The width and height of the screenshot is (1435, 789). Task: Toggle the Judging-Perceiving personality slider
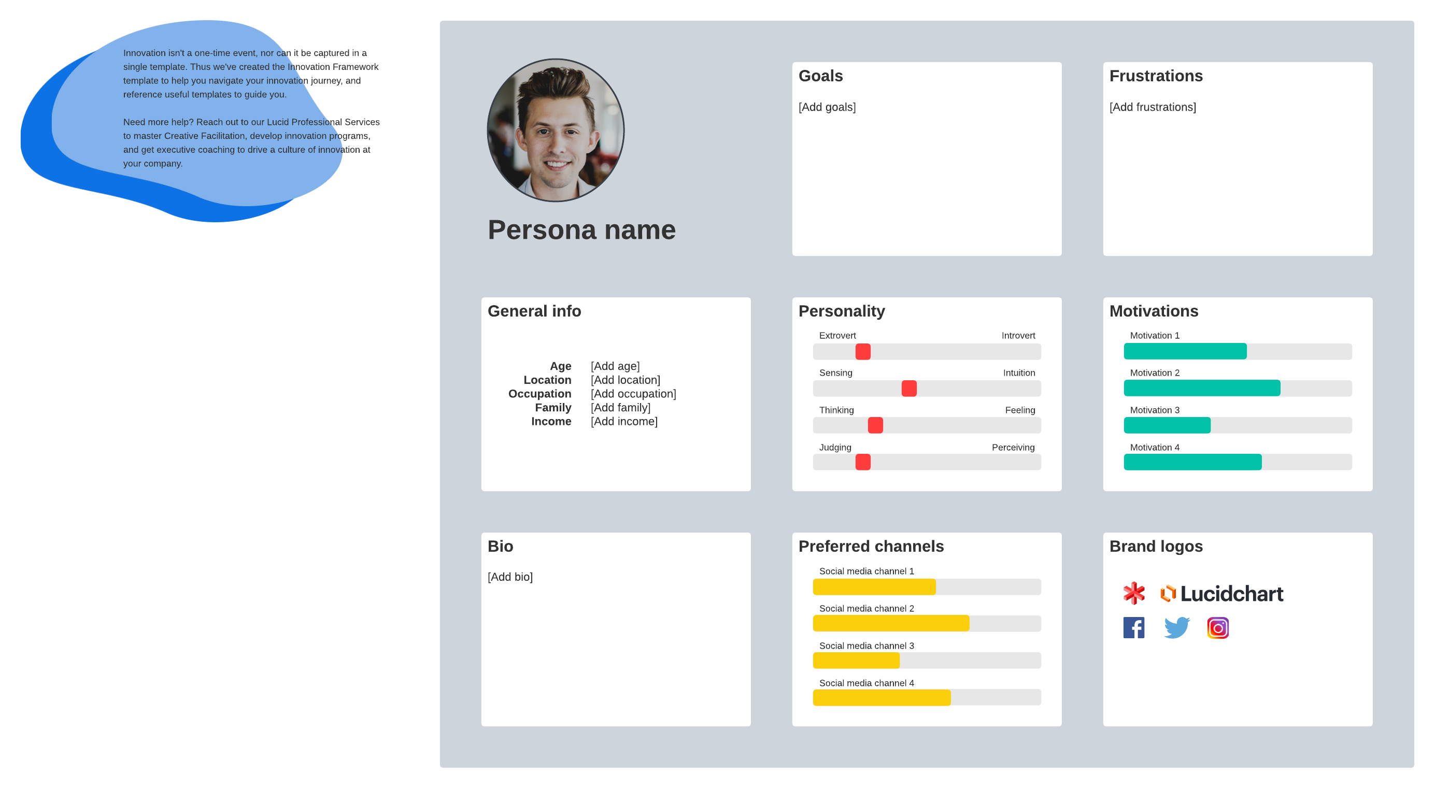pyautogui.click(x=862, y=462)
